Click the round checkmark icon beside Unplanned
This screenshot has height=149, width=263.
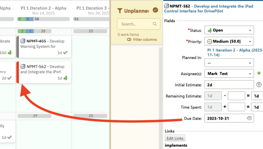coord(155,10)
